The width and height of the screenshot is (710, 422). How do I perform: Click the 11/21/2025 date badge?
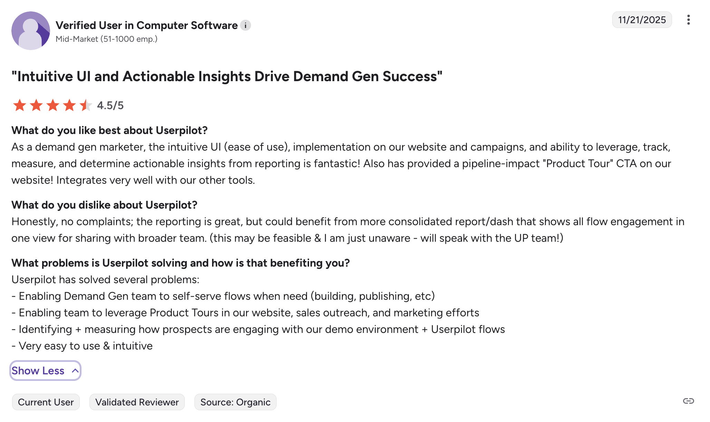click(642, 20)
